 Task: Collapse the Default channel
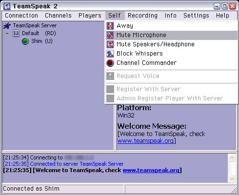coord(7,34)
